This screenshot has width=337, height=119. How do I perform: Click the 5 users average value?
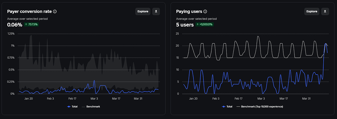[x=185, y=25]
